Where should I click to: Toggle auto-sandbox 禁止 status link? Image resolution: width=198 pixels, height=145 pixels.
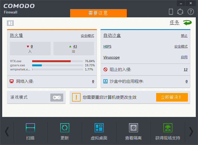pyautogui.click(x=184, y=36)
